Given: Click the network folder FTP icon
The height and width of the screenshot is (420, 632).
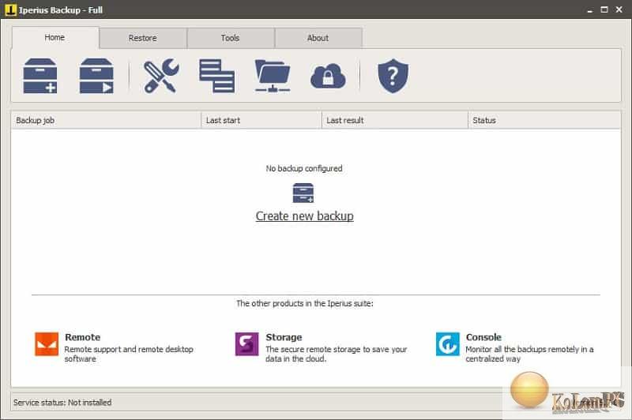Looking at the screenshot, I should (x=273, y=76).
